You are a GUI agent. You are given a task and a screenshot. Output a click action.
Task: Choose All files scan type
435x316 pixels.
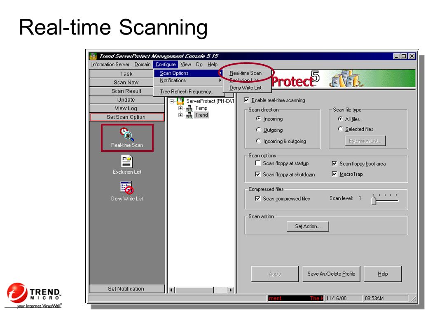340,119
